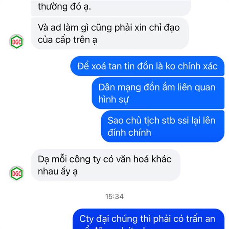Viewport: 229px width, 229px height.
Task: Tap the "đính chính" text line
Action: [129, 132]
